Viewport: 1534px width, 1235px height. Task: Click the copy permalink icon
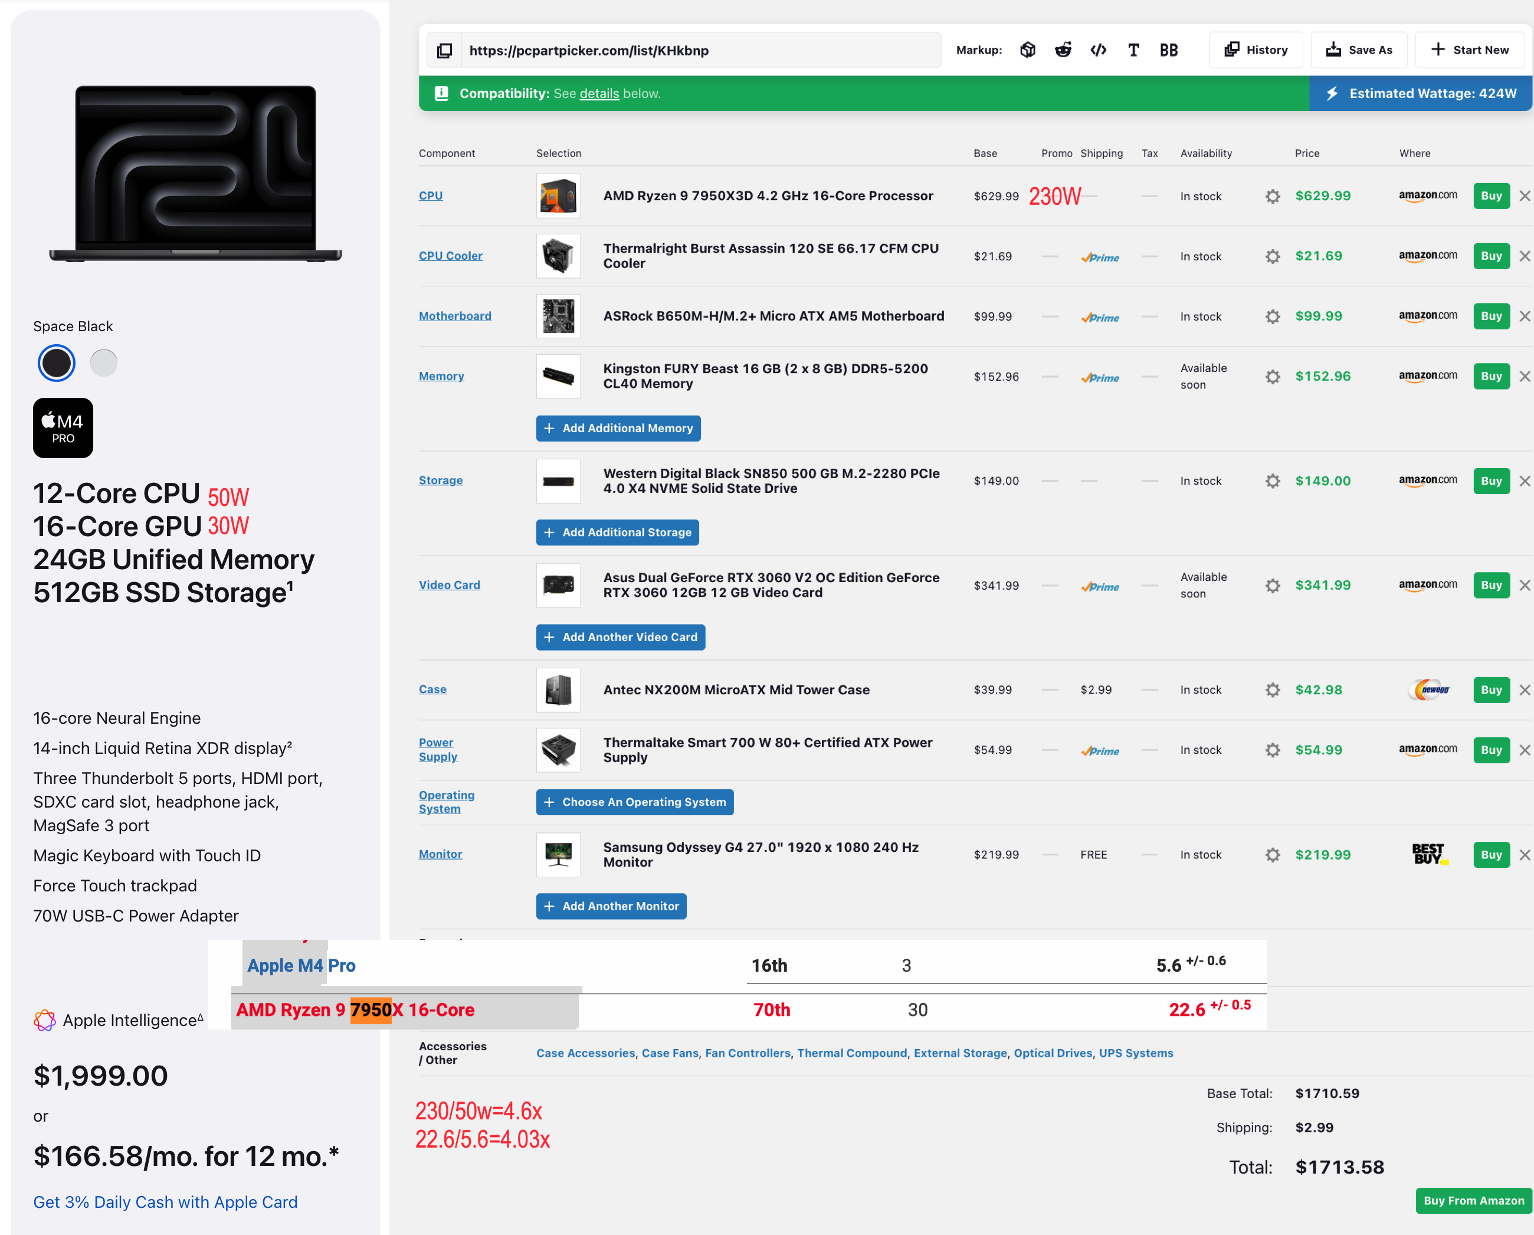444,51
